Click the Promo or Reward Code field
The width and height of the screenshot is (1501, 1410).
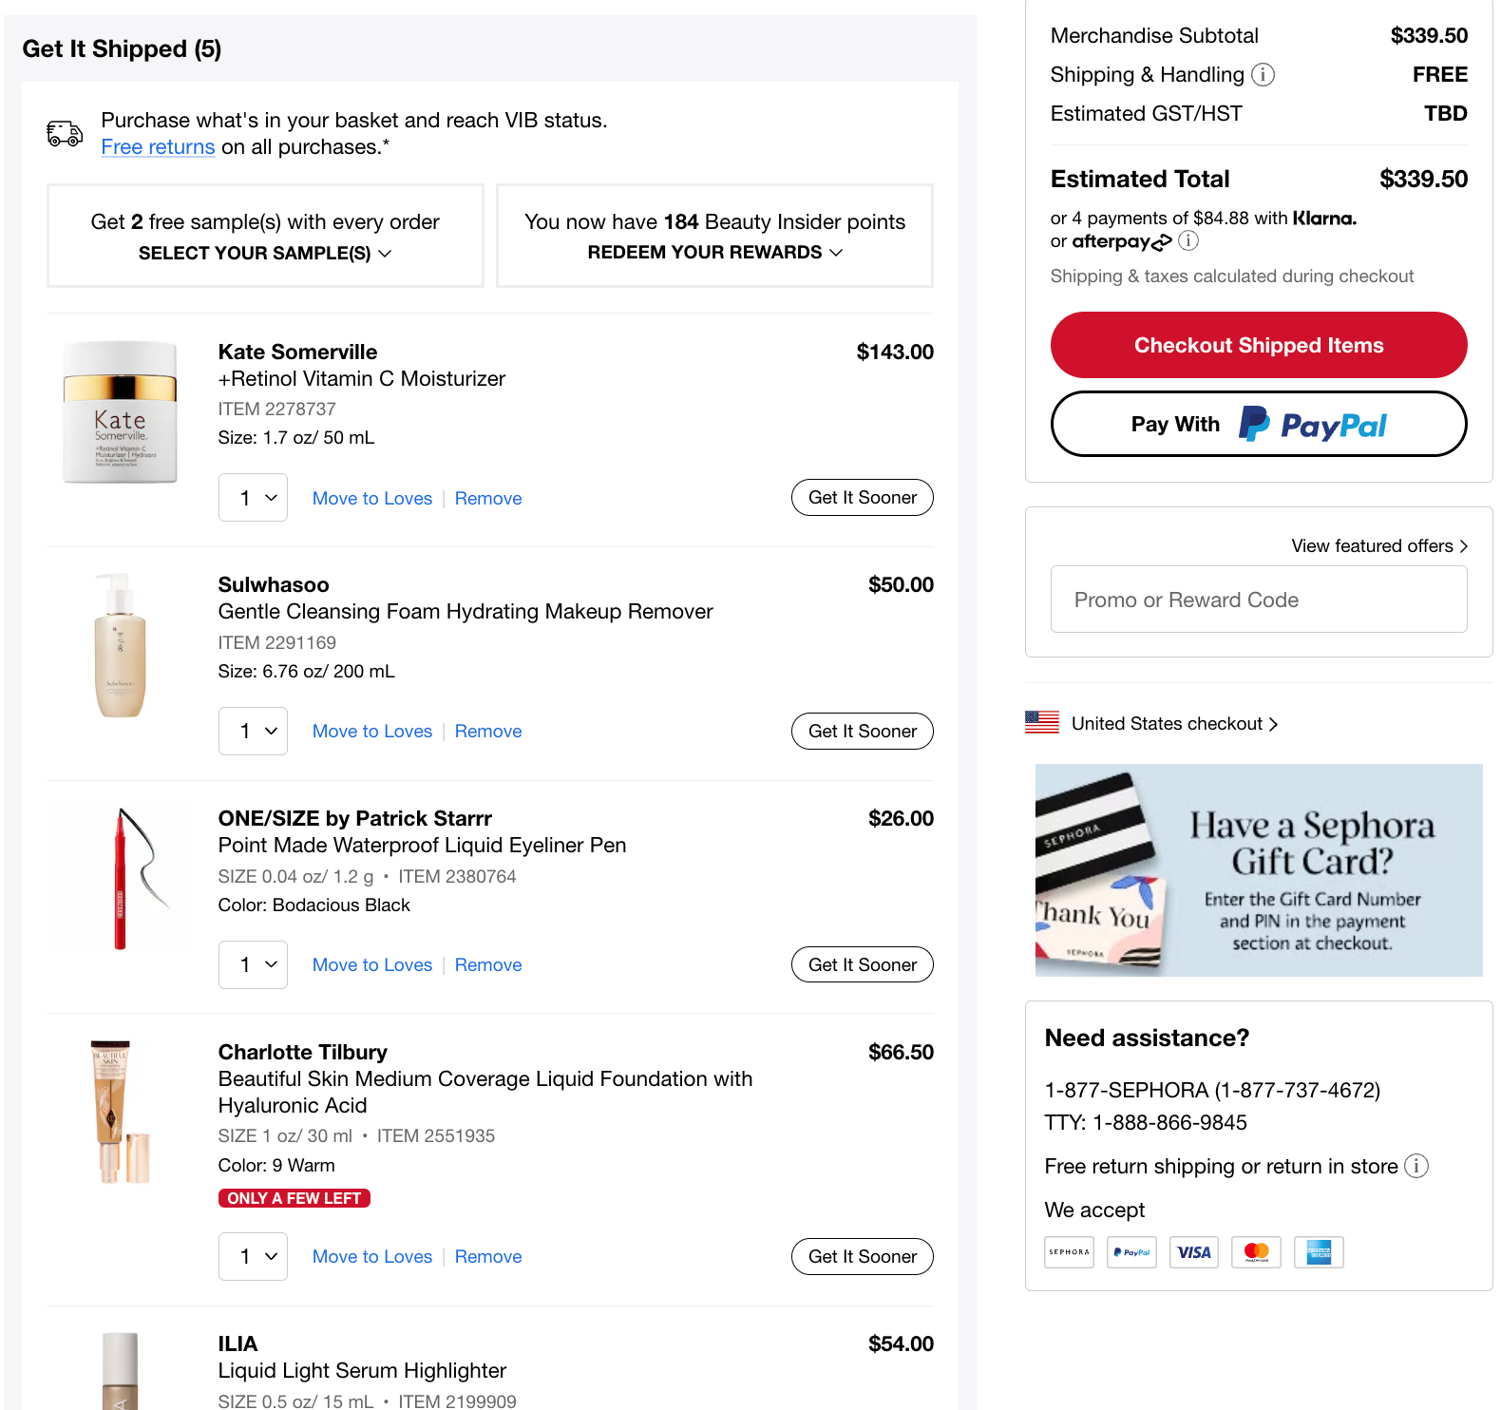coord(1258,600)
